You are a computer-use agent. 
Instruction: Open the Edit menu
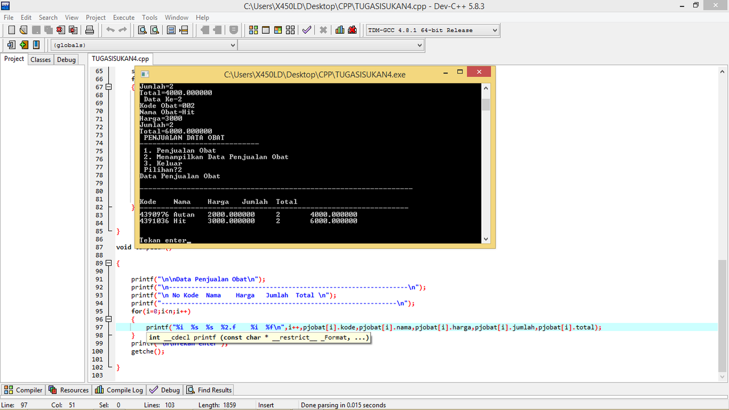[x=26, y=17]
